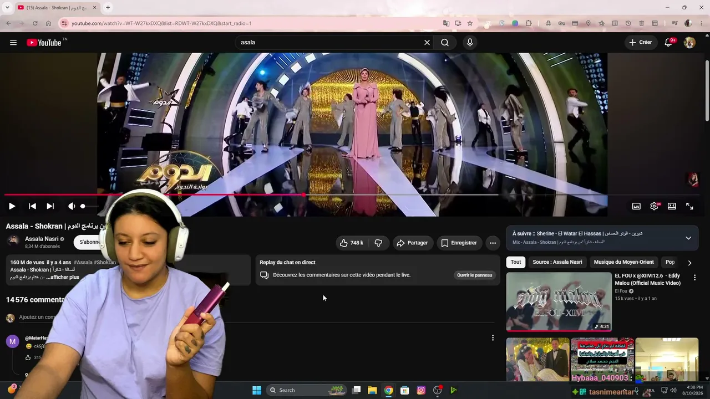Image resolution: width=710 pixels, height=399 pixels.
Task: Open File Explorer from the taskbar
Action: click(x=372, y=390)
